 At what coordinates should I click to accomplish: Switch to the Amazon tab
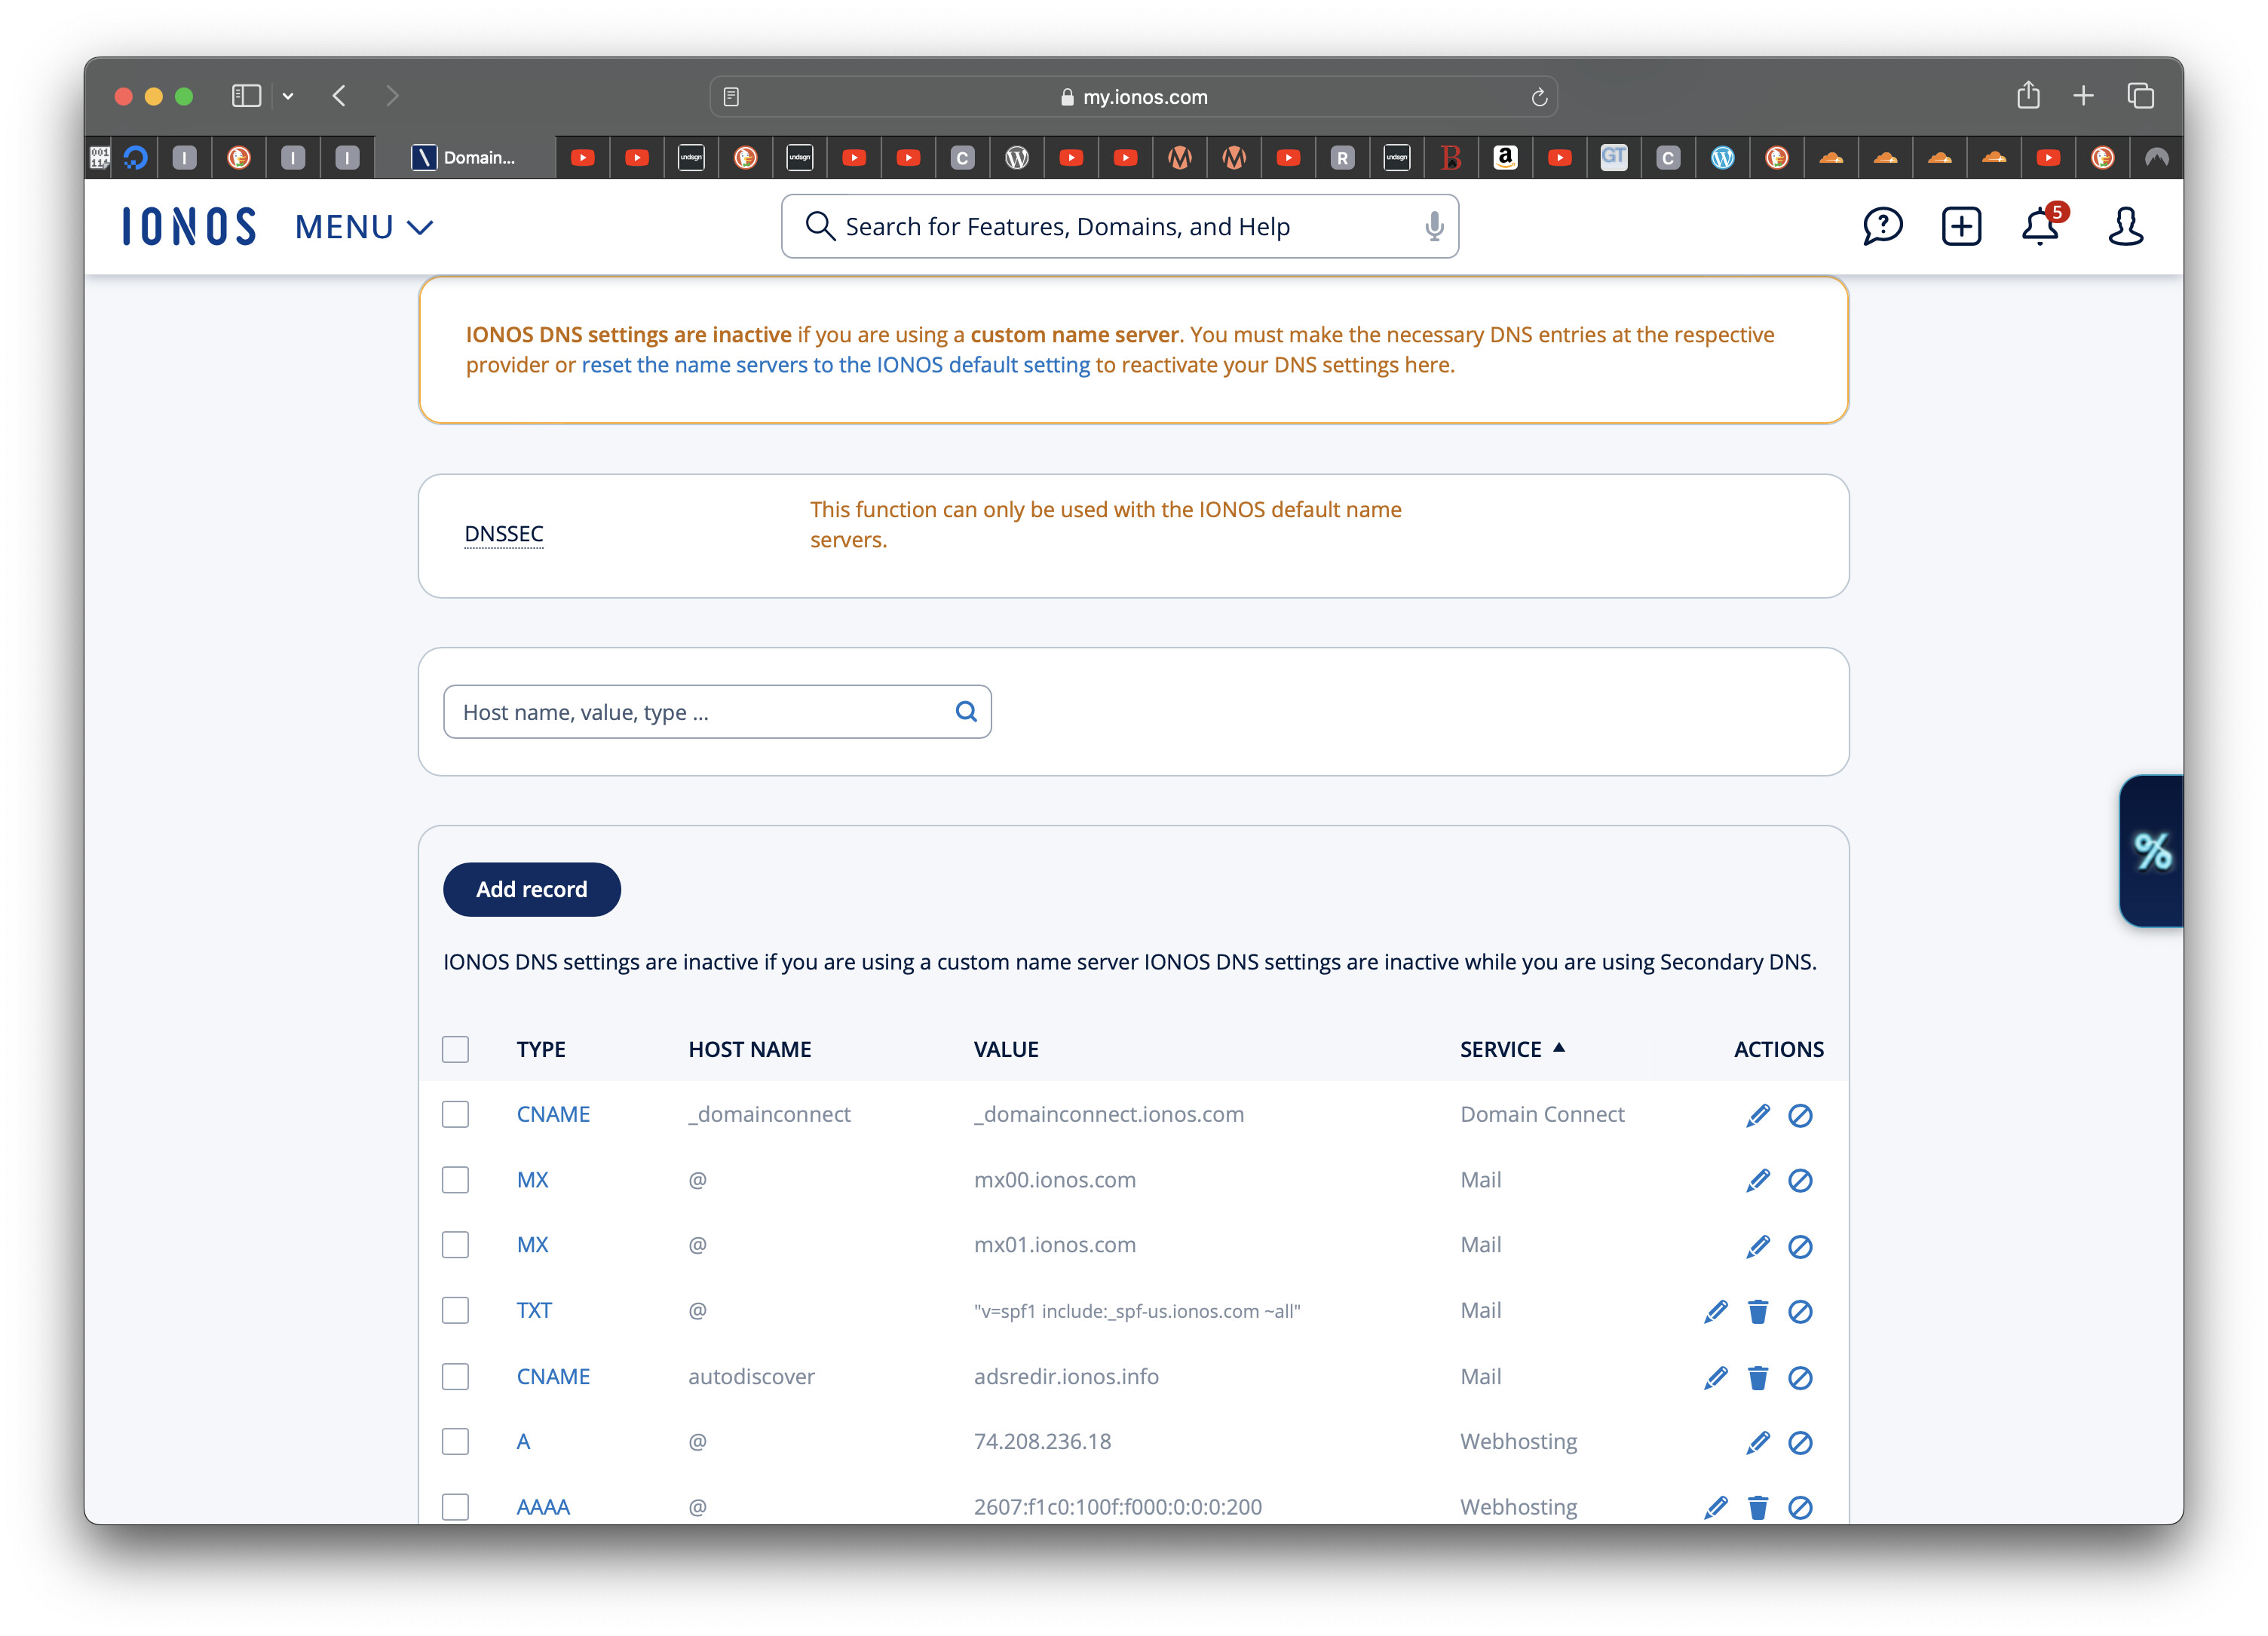(x=1504, y=157)
